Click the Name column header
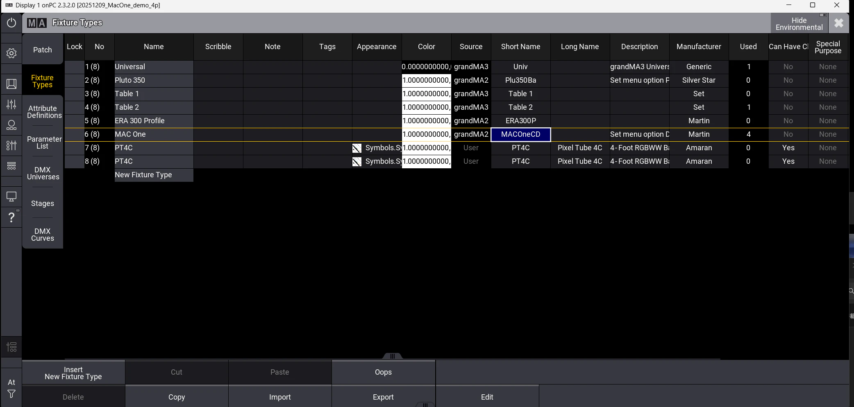This screenshot has height=407, width=854. coord(154,47)
